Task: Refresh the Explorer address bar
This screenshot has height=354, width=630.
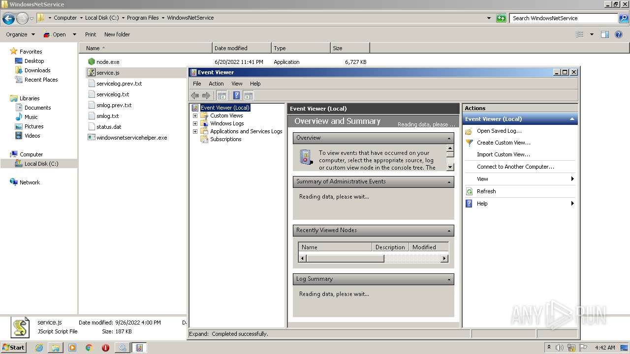Action: click(501, 18)
